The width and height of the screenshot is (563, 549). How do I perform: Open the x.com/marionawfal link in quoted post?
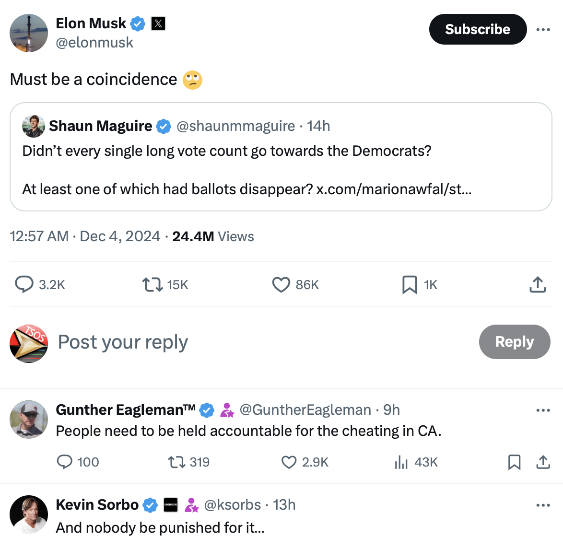[x=394, y=189]
